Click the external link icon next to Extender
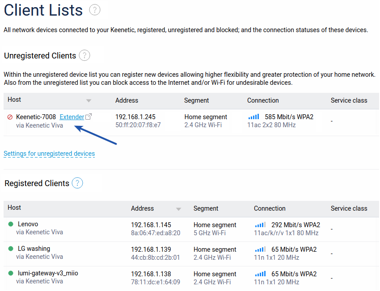The width and height of the screenshot is (380, 291). (89, 117)
